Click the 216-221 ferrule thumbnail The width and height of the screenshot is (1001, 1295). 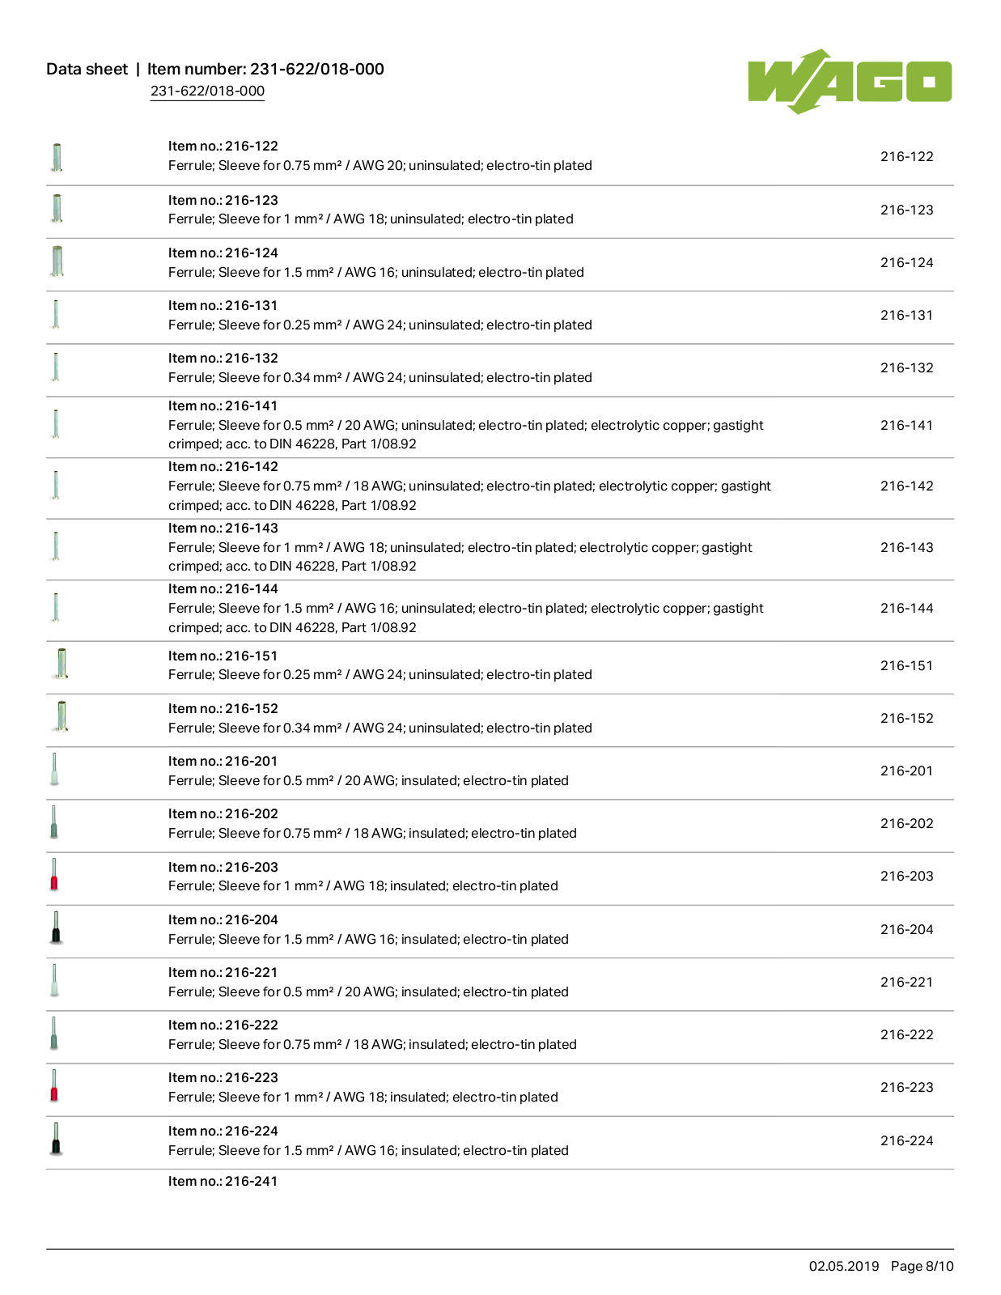tap(54, 980)
